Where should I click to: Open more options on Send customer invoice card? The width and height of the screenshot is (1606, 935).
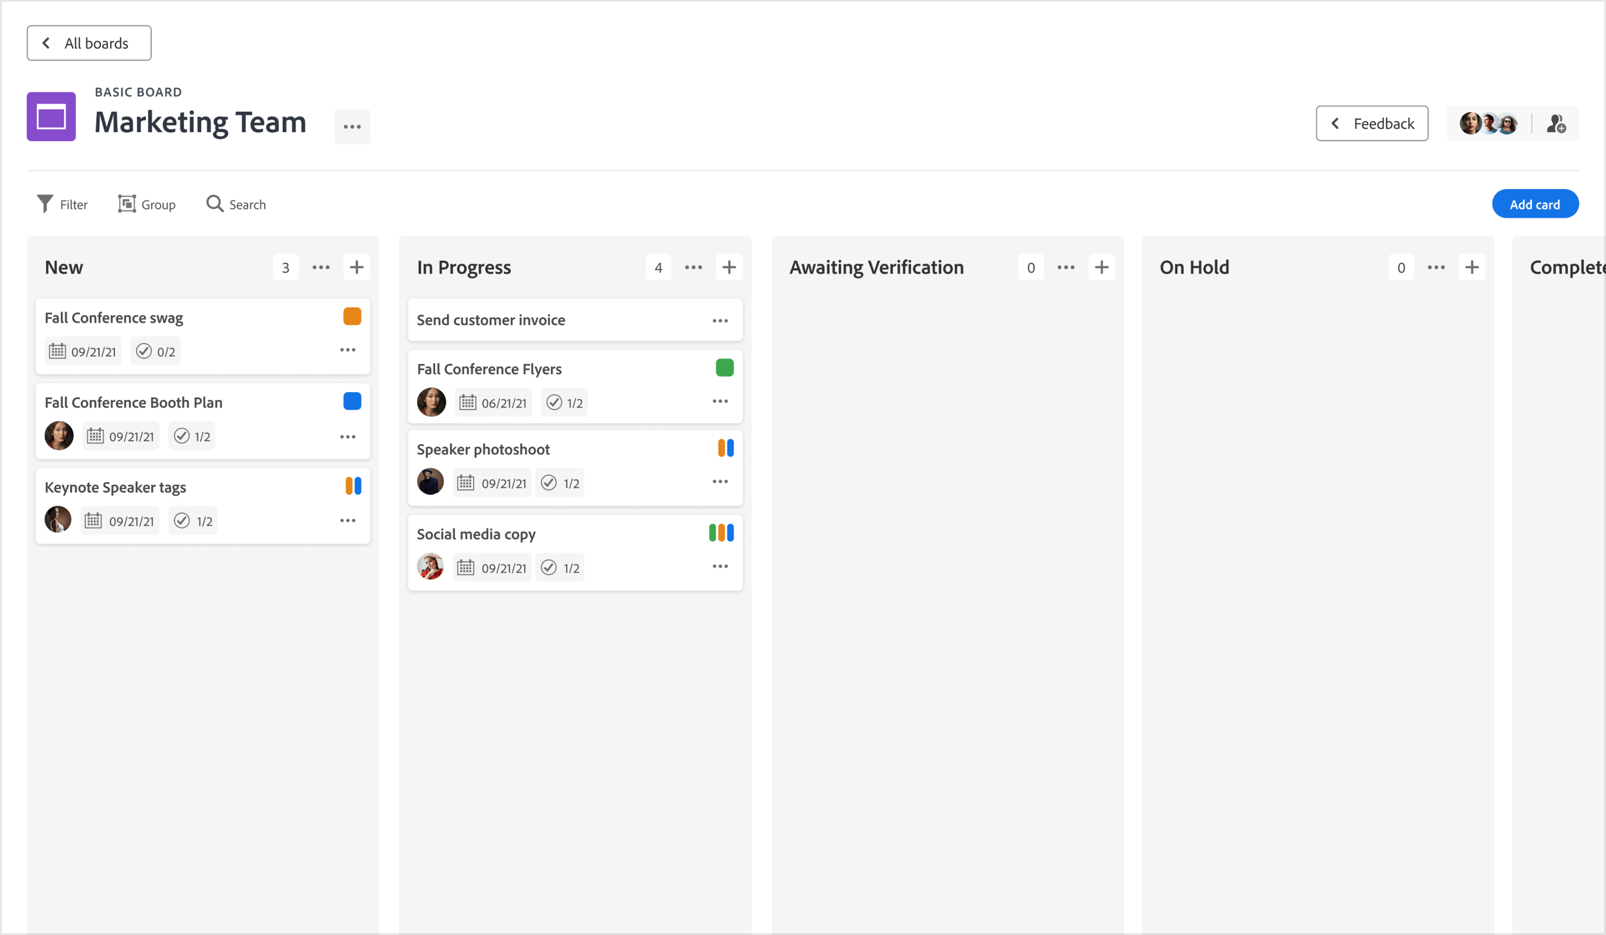coord(720,320)
